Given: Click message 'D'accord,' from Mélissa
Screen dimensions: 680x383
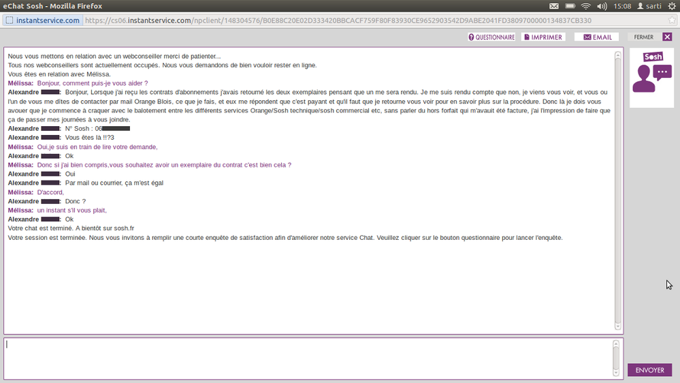Looking at the screenshot, I should click(x=50, y=192).
